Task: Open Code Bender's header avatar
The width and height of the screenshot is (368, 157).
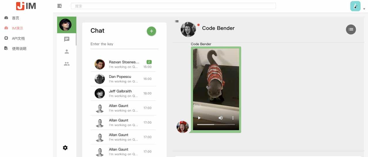Action: pyautogui.click(x=188, y=29)
